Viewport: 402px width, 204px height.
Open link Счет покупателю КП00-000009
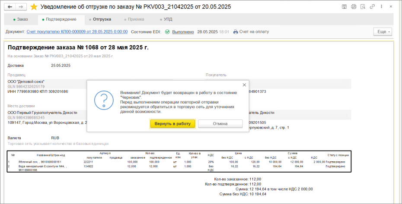tap(77, 32)
